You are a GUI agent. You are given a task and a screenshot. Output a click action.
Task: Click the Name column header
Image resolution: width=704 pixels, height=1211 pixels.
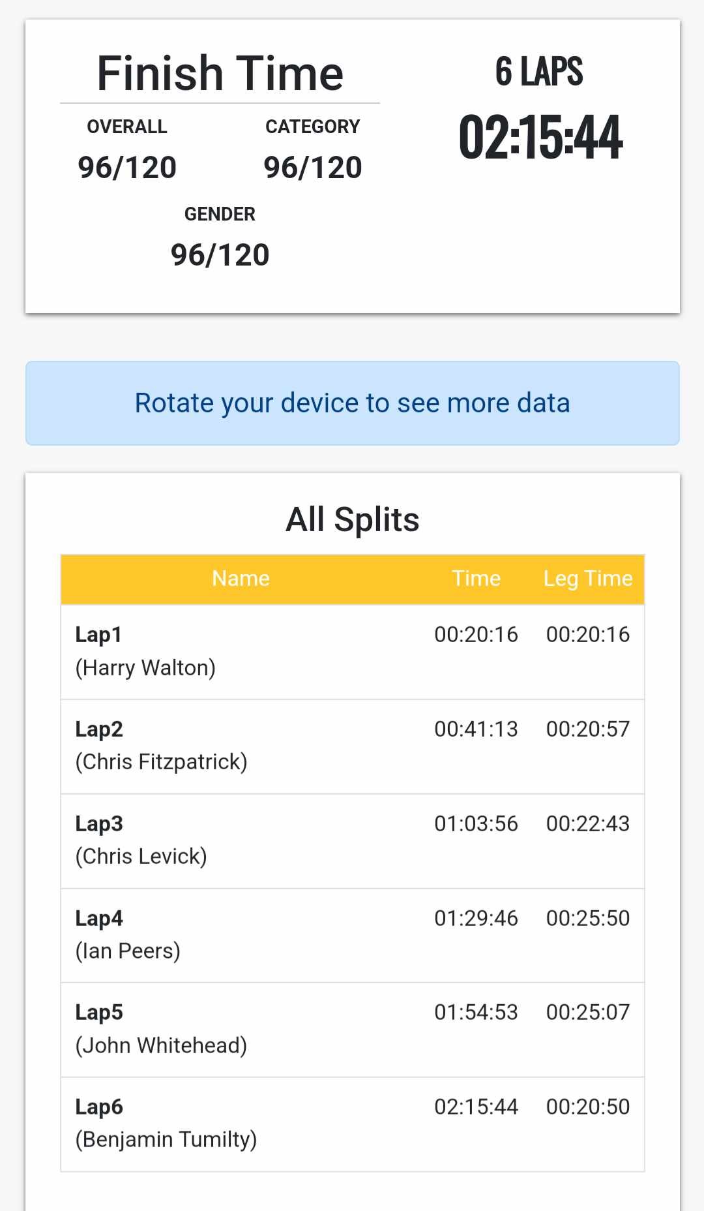tap(241, 579)
